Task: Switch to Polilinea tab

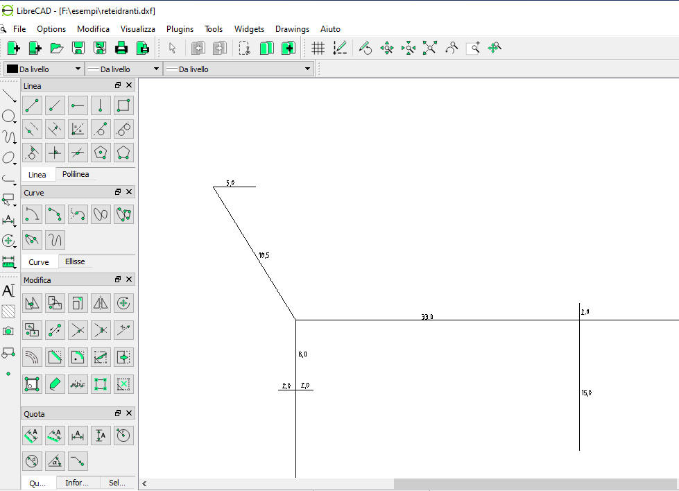Action: click(x=76, y=174)
